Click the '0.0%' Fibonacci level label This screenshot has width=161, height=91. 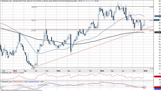click(33, 69)
